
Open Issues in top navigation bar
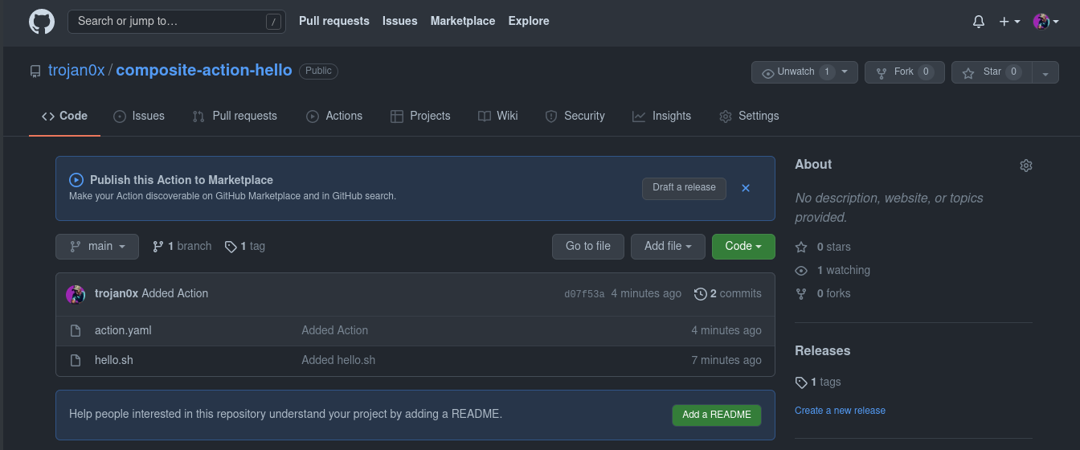pos(399,21)
